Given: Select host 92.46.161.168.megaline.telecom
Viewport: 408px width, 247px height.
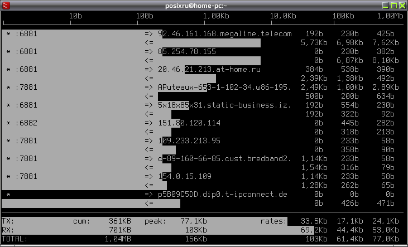Looking at the screenshot, I should coord(225,34).
